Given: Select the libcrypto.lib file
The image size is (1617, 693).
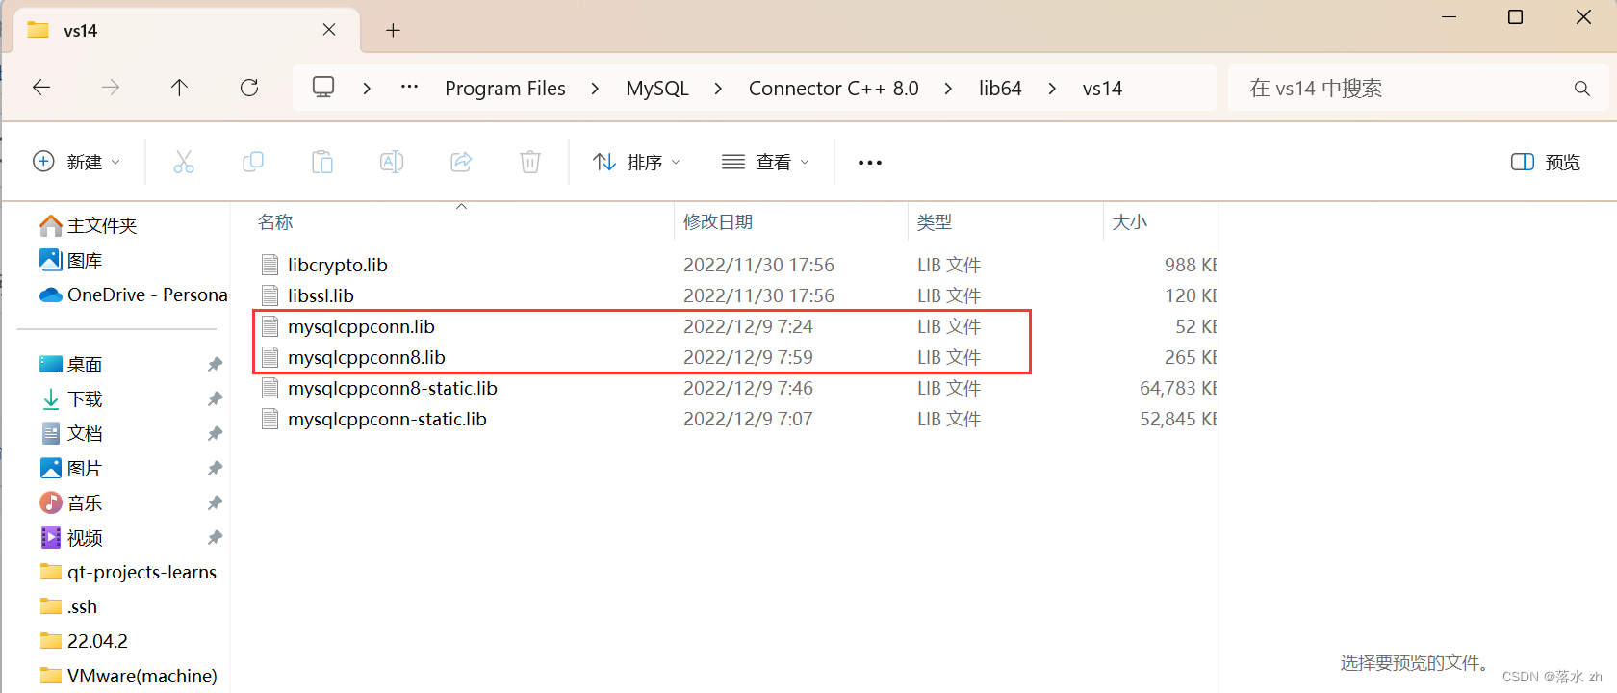Looking at the screenshot, I should (338, 265).
